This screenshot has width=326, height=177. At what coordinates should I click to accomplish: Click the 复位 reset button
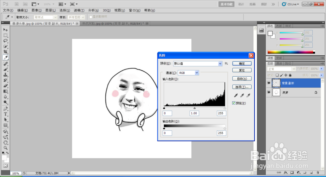(242, 70)
